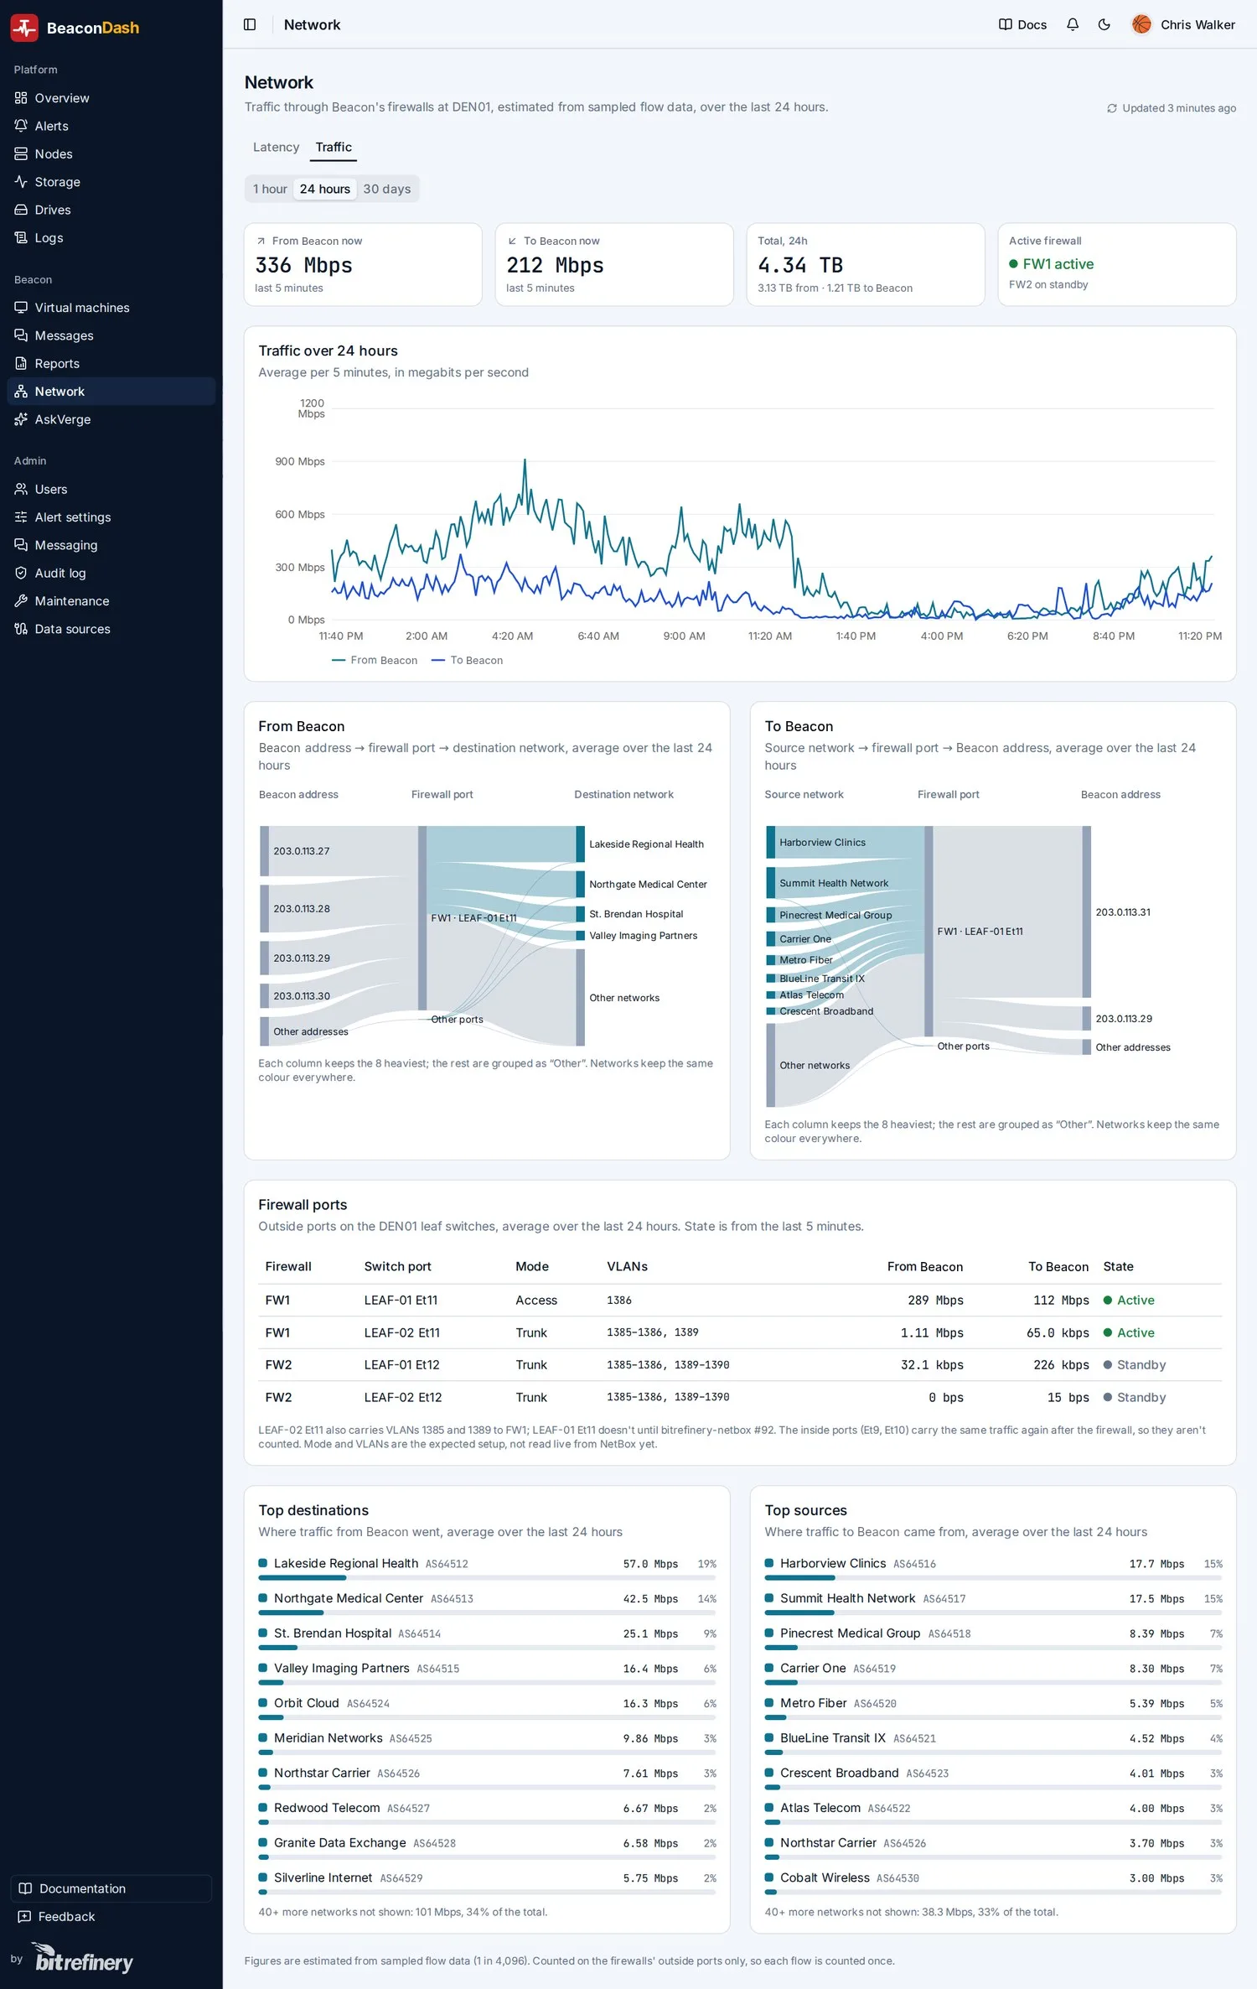Open the Docs link in the header
The width and height of the screenshot is (1257, 1989).
click(1023, 24)
